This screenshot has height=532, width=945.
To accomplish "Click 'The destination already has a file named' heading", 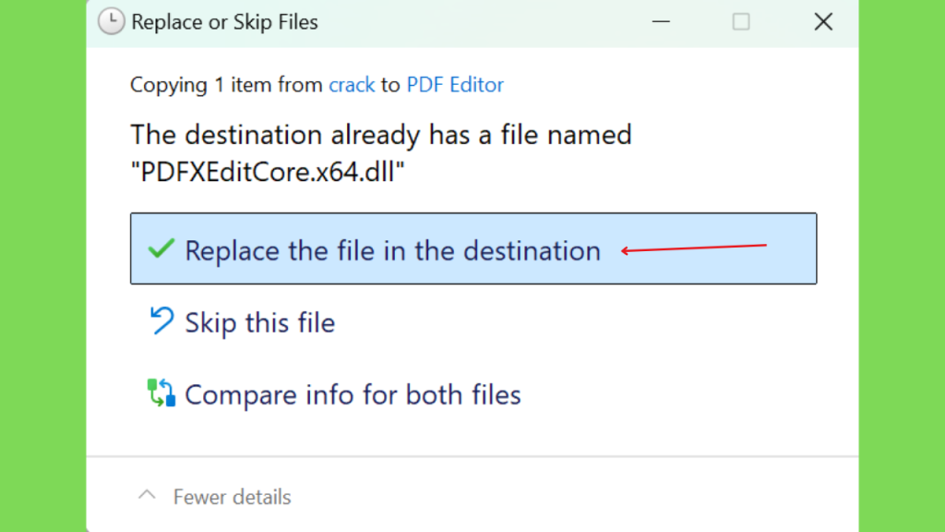I will pyautogui.click(x=381, y=135).
